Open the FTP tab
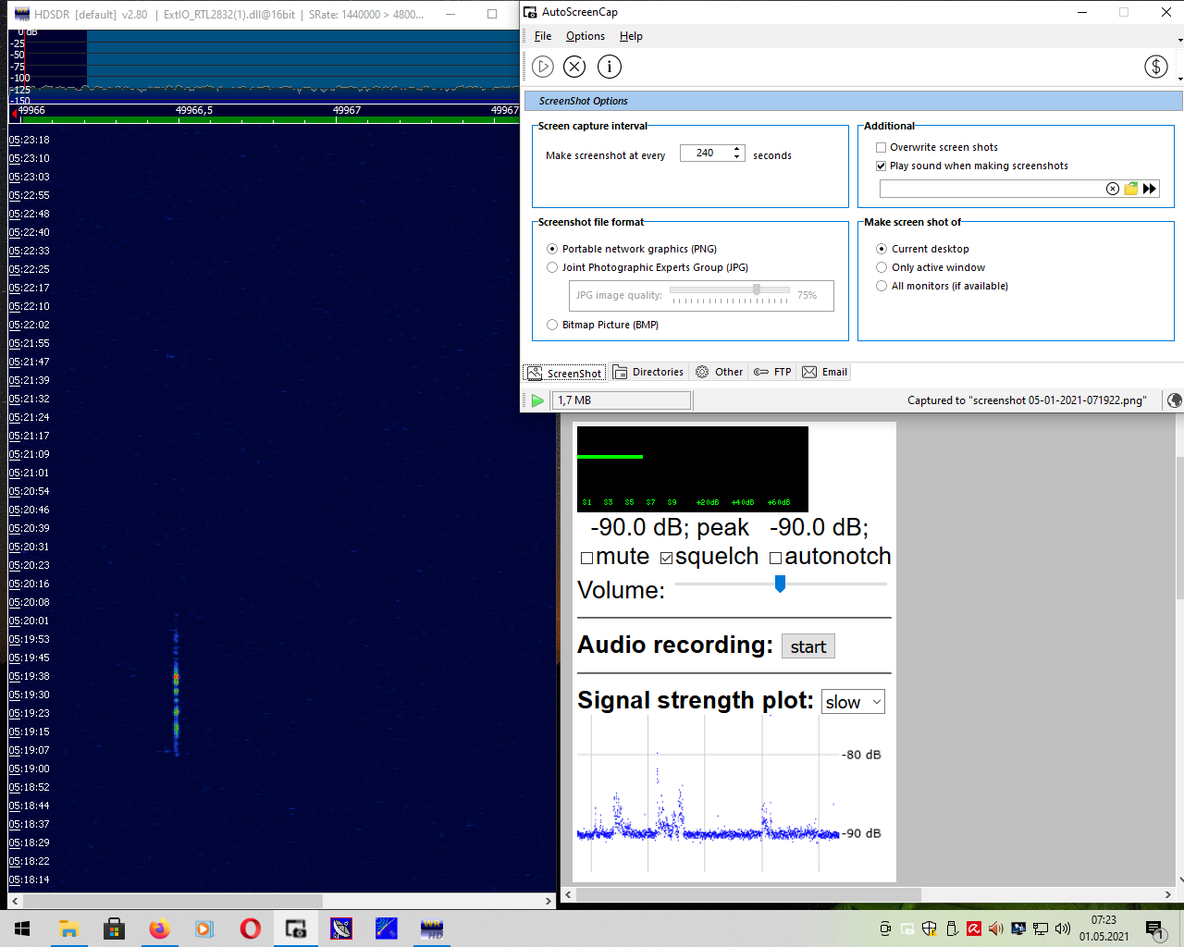The height and width of the screenshot is (947, 1184). pyautogui.click(x=772, y=372)
